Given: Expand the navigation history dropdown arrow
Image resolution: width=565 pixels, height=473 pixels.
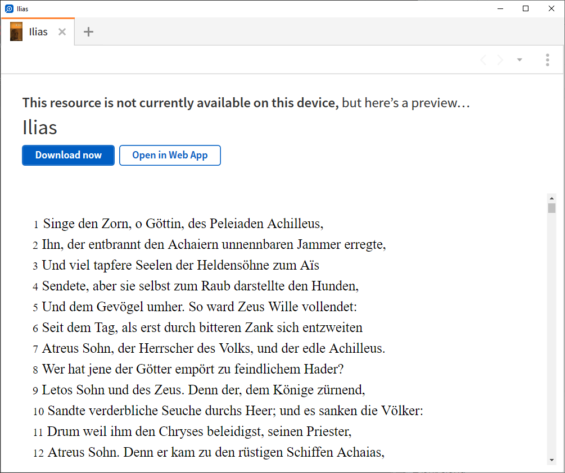Looking at the screenshot, I should pos(519,60).
